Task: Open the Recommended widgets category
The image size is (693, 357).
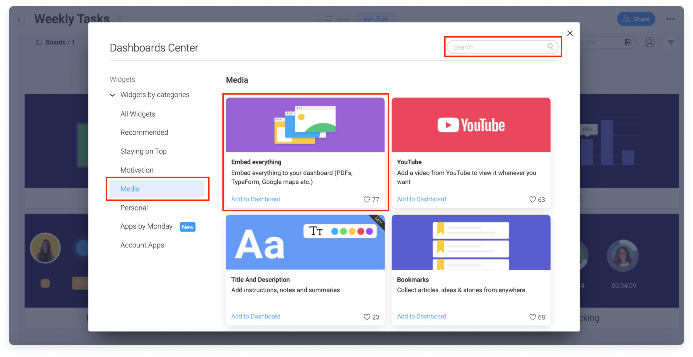Action: [144, 132]
